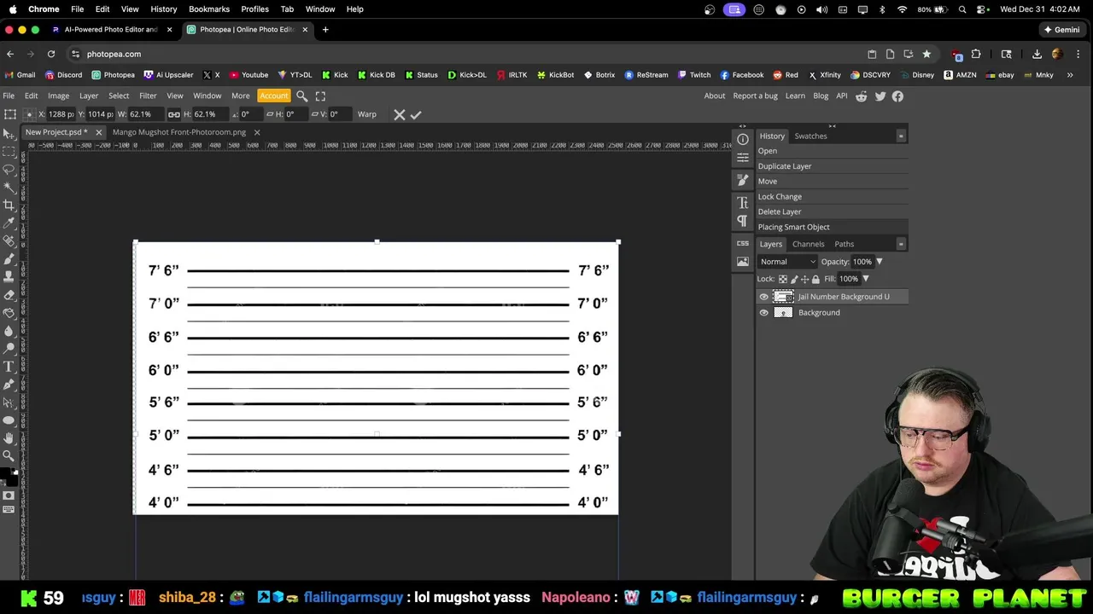This screenshot has width=1093, height=614.
Task: Select the Type tool
Action: (x=9, y=366)
